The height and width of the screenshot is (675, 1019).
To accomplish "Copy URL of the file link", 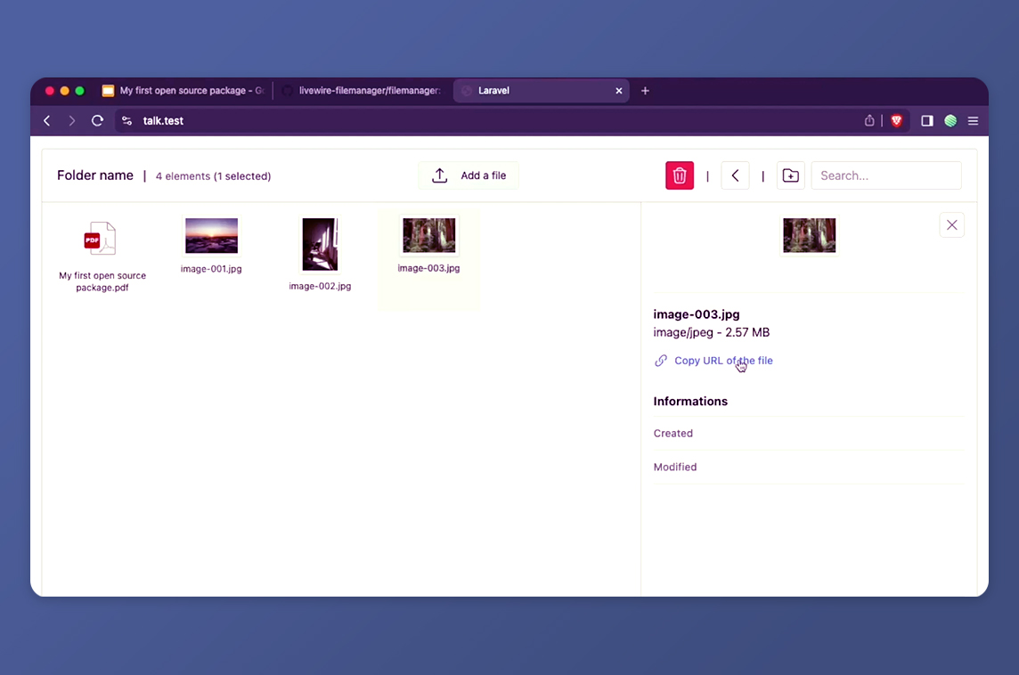I will click(723, 361).
